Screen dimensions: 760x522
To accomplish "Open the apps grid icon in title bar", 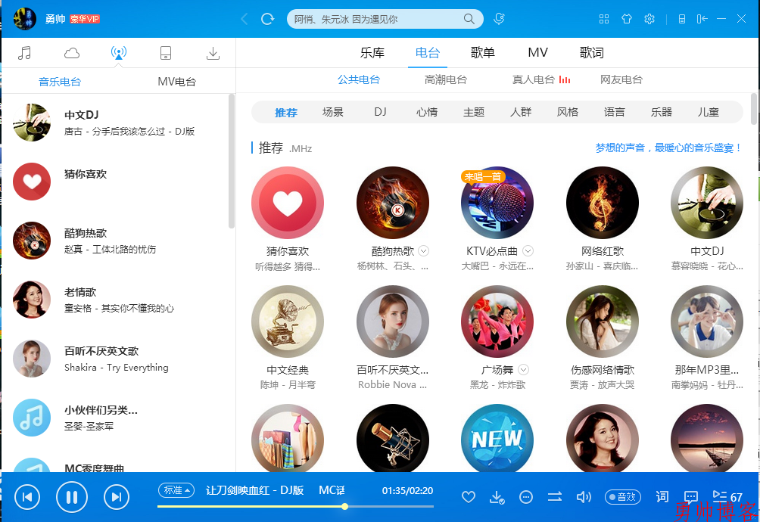I will click(603, 19).
